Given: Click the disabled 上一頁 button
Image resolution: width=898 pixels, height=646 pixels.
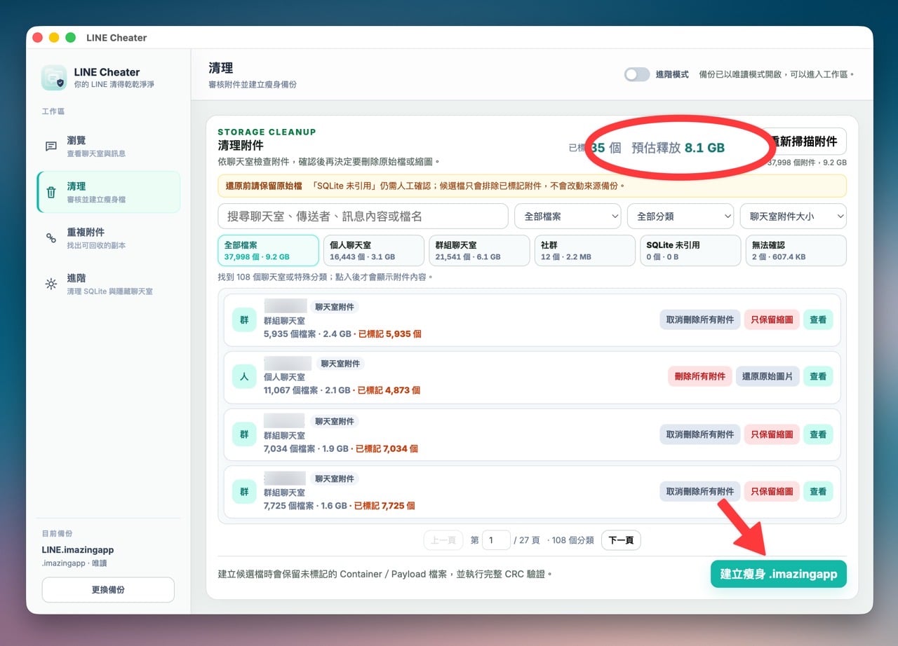Looking at the screenshot, I should coord(443,540).
